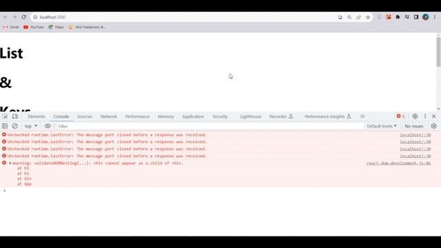Switch to the Memory tab
This screenshot has height=248, width=441.
click(x=165, y=116)
